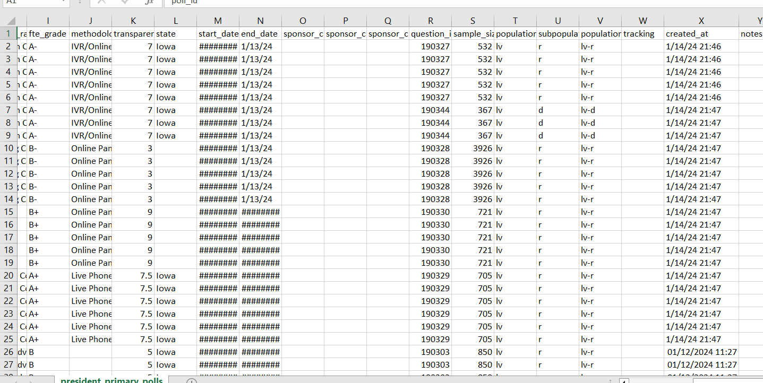Click the 'd' subpopulation cell in row 8
The width and height of the screenshot is (763, 383).
coord(558,123)
